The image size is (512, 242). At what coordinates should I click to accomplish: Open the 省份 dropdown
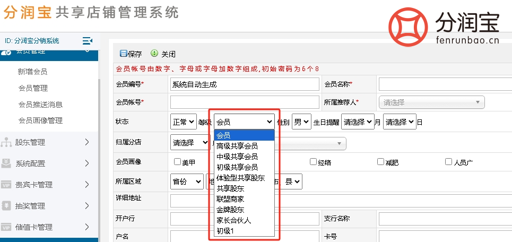coord(187,181)
